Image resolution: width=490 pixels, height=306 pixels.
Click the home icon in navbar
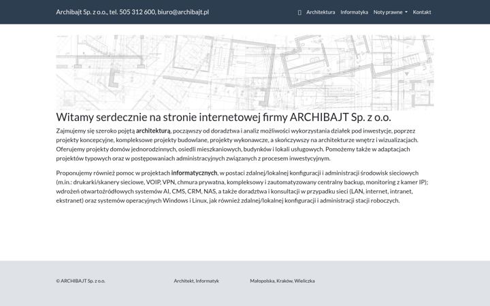click(x=299, y=12)
